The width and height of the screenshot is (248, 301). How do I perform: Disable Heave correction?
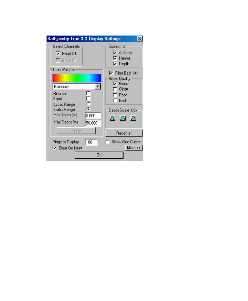pos(115,58)
